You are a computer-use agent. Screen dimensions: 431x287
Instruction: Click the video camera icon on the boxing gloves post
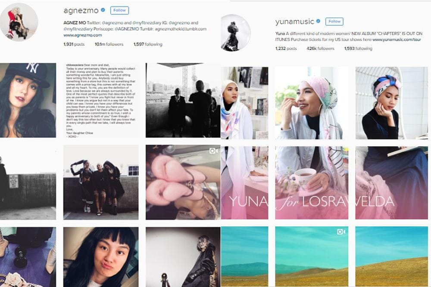coord(214,151)
